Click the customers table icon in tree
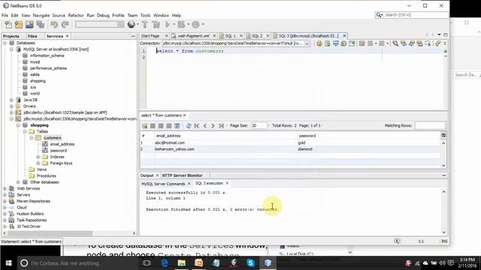 (x=38, y=138)
